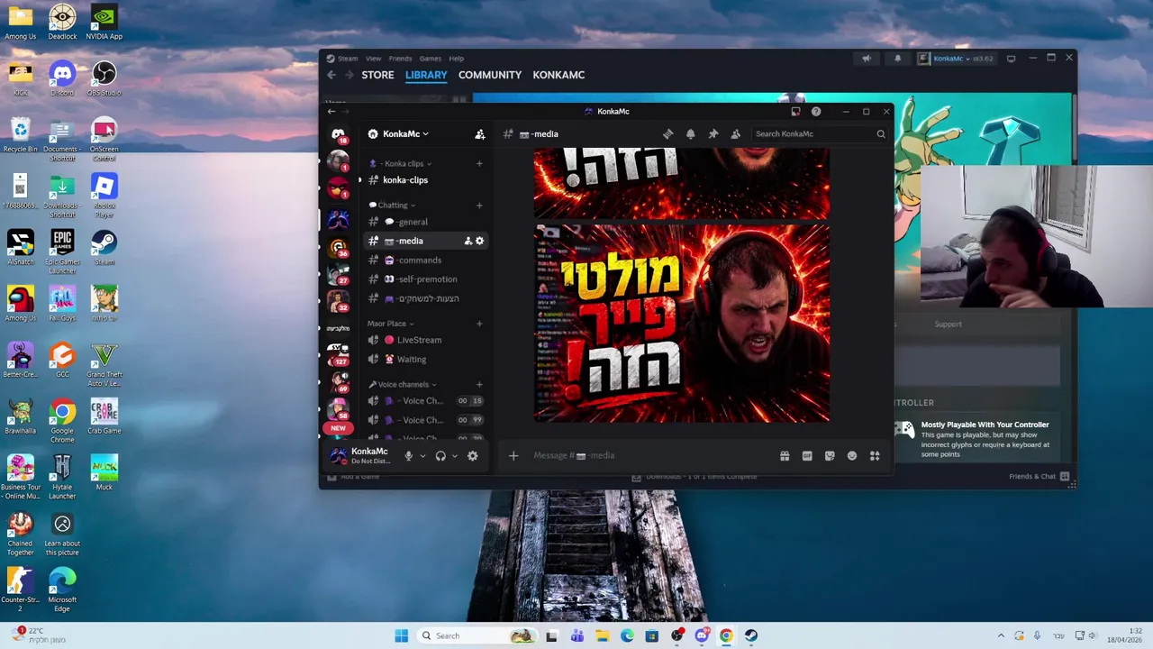Open Steam's Games menu
This screenshot has width=1153, height=649.
430,59
